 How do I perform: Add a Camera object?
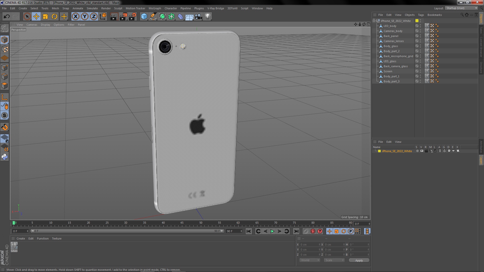(x=199, y=17)
